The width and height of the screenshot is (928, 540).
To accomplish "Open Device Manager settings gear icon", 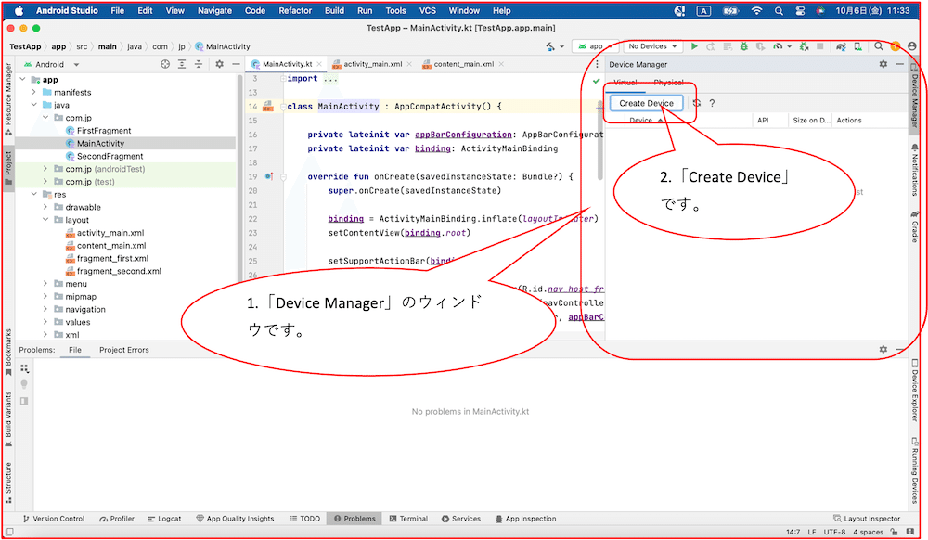I will tap(883, 64).
